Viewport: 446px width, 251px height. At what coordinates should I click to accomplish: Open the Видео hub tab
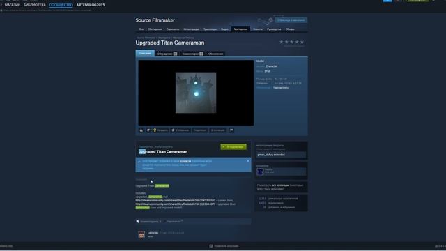pos(224,29)
